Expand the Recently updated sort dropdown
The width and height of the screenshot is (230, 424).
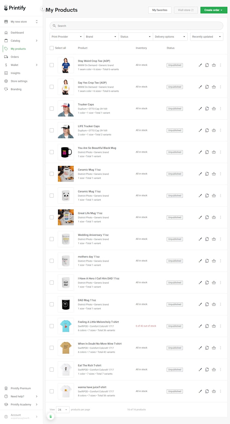[206, 37]
